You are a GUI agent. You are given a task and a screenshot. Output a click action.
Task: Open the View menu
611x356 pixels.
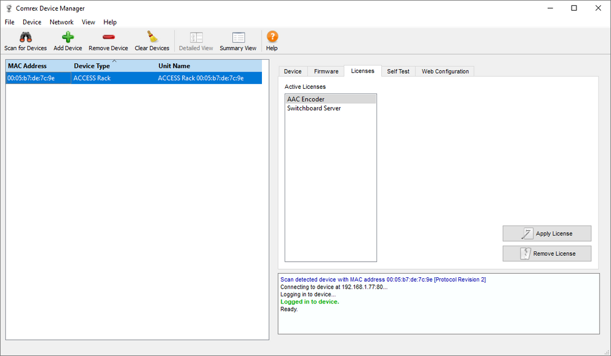[88, 22]
